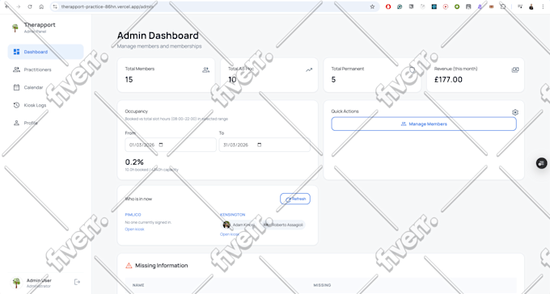Click the Calendar icon in sidebar
This screenshot has height=294, width=550.
point(16,87)
